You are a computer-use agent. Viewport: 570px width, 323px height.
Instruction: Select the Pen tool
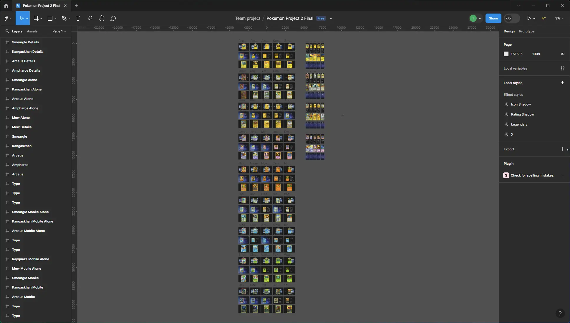pos(64,18)
